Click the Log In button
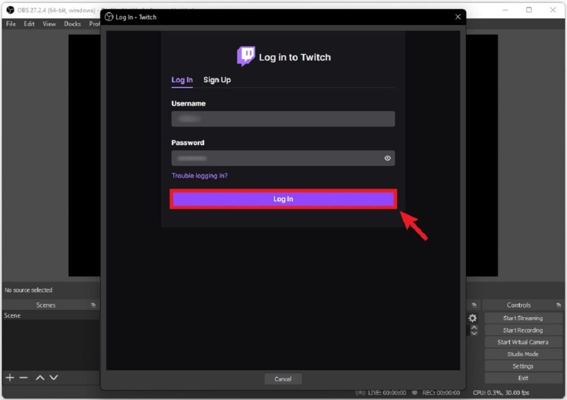The width and height of the screenshot is (567, 400). coord(283,199)
